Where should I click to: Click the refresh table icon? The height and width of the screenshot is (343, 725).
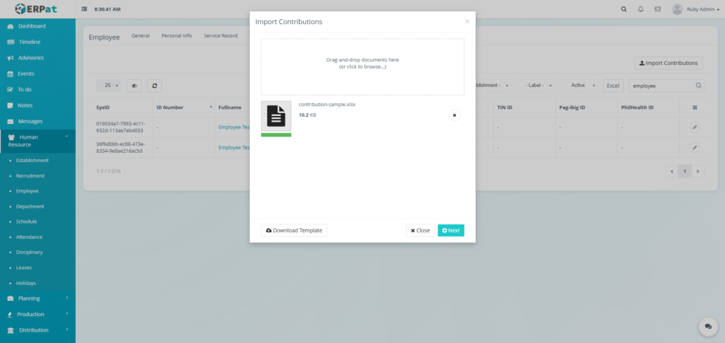154,86
